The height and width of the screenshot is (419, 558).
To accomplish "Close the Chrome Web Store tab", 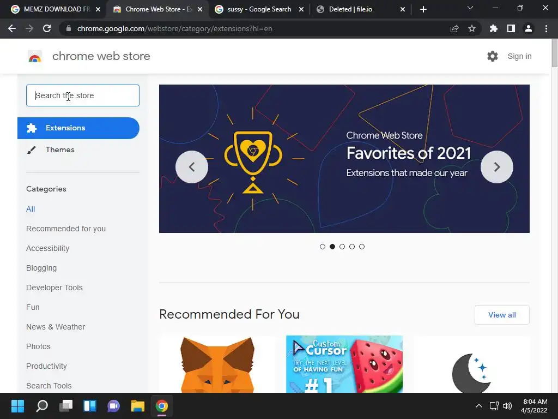I will (x=200, y=9).
